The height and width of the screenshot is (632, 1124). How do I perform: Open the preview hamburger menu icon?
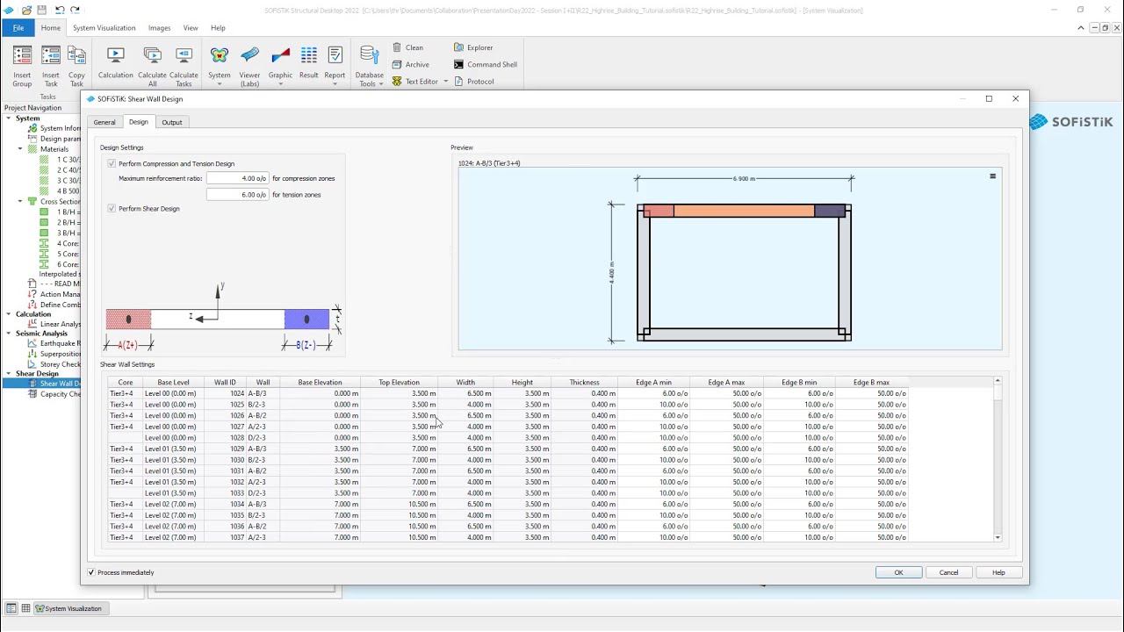pos(992,176)
